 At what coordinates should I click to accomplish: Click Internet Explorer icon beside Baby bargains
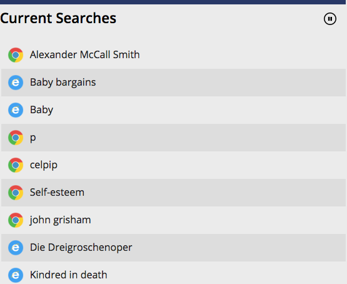[x=16, y=83]
